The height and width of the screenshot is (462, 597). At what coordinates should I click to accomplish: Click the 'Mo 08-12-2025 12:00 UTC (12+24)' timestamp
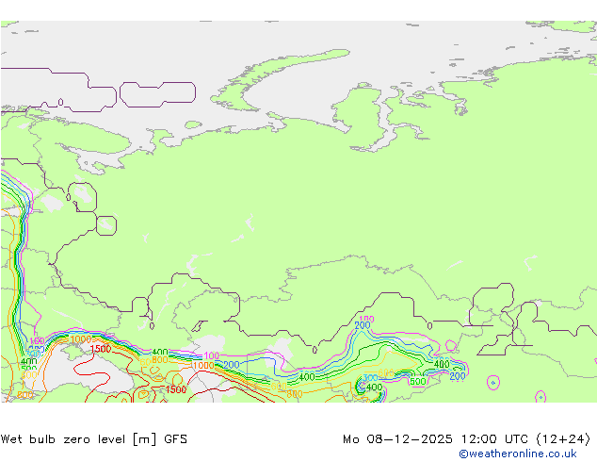[467, 439]
